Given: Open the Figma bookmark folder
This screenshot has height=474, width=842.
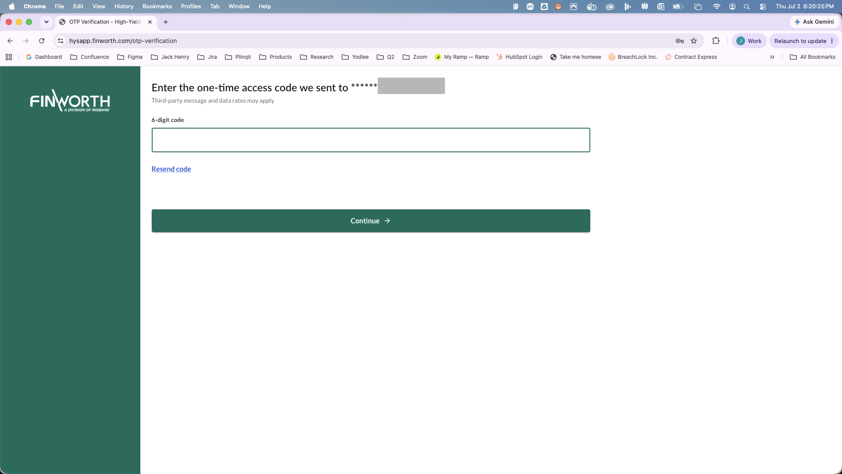Looking at the screenshot, I should (130, 57).
